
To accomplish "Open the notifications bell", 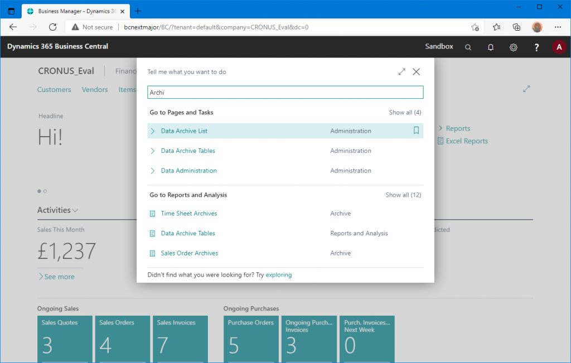I will (491, 47).
